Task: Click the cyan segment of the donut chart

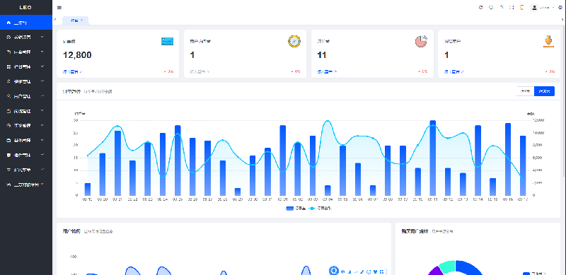Action: pyautogui.click(x=447, y=267)
